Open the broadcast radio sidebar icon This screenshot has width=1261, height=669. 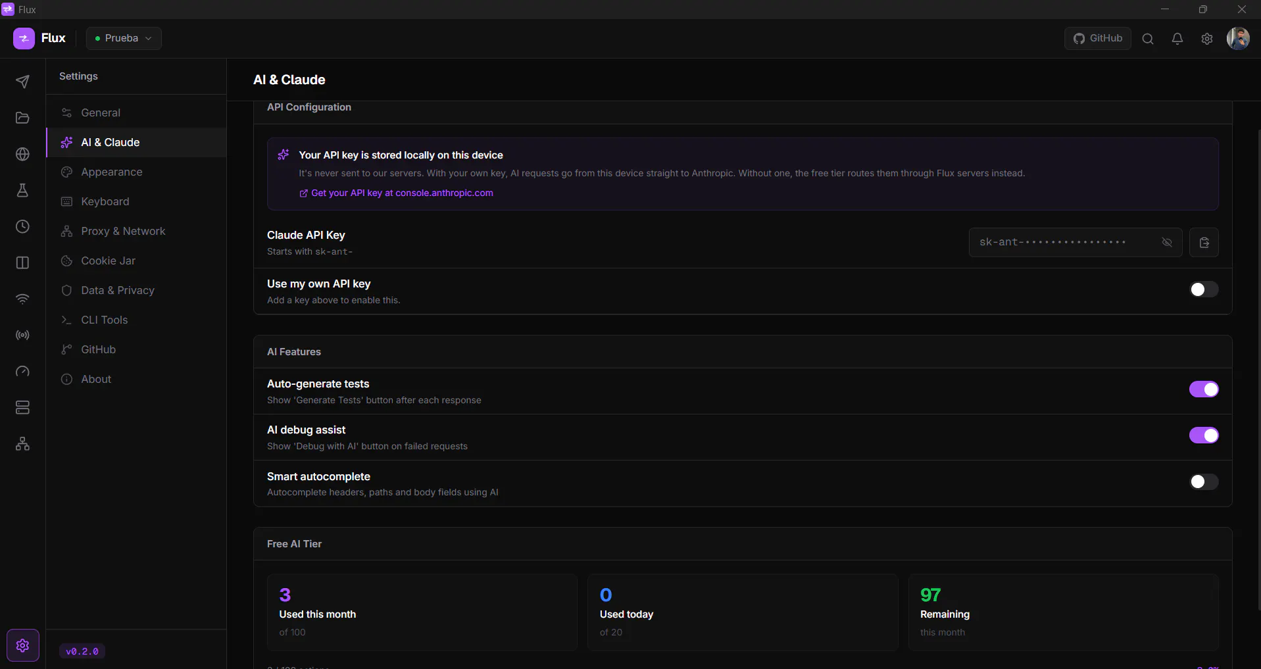22,335
